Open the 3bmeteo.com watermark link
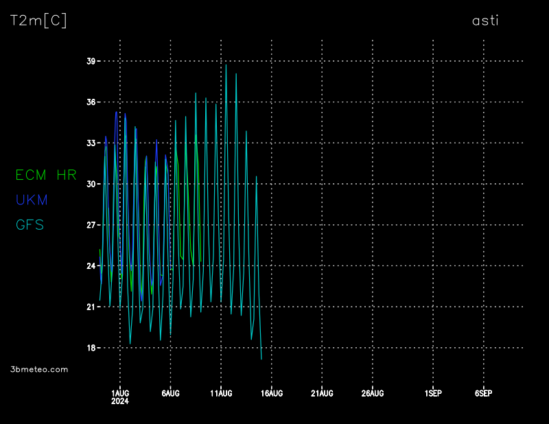 (40, 369)
